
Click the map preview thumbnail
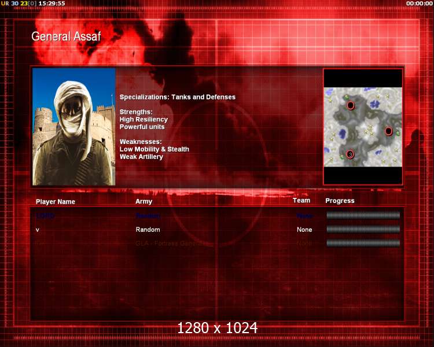[x=363, y=127]
